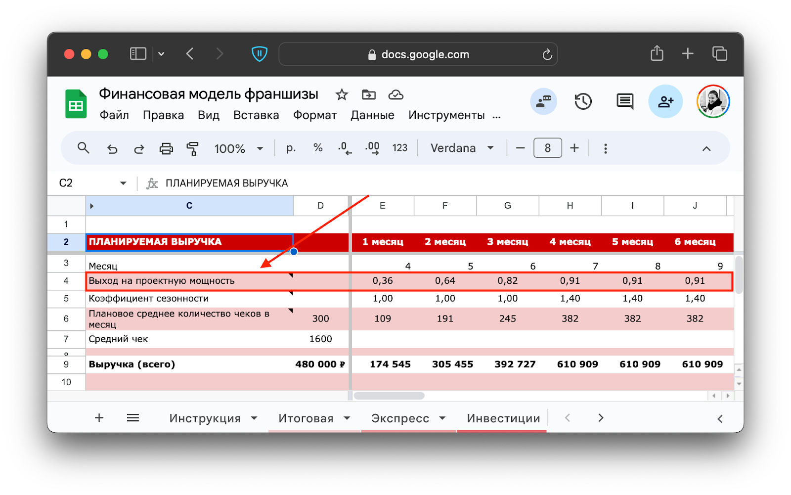Open the Данные menu
Image resolution: width=791 pixels, height=495 pixels.
click(372, 115)
